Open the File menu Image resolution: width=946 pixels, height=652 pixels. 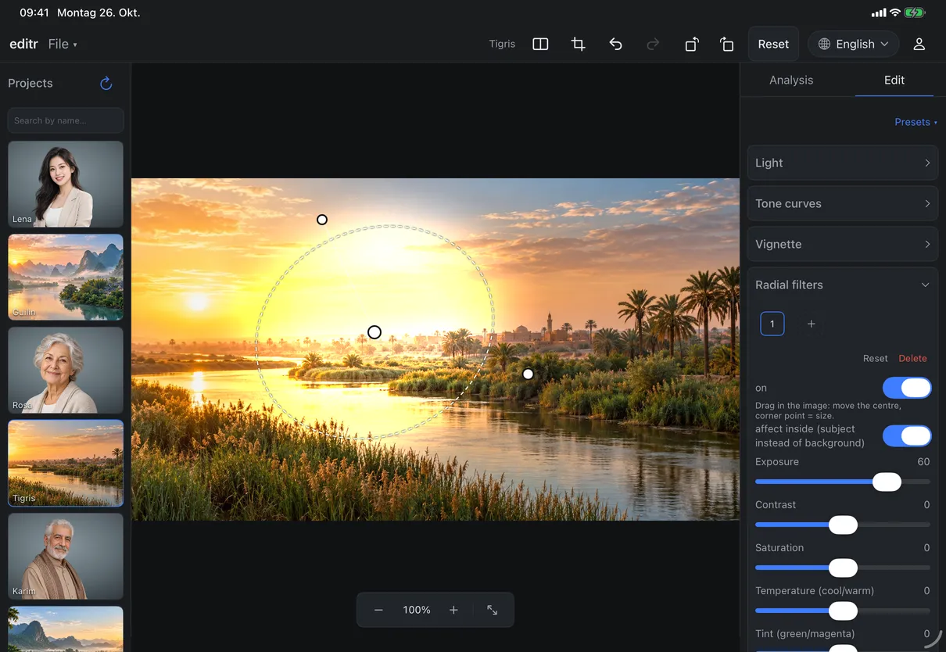(63, 45)
